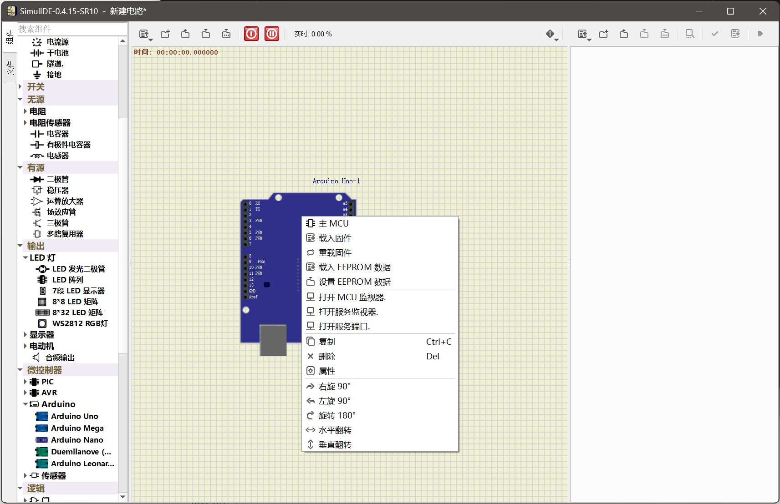Select the 二极管 component
The width and height of the screenshot is (780, 504).
(58, 179)
